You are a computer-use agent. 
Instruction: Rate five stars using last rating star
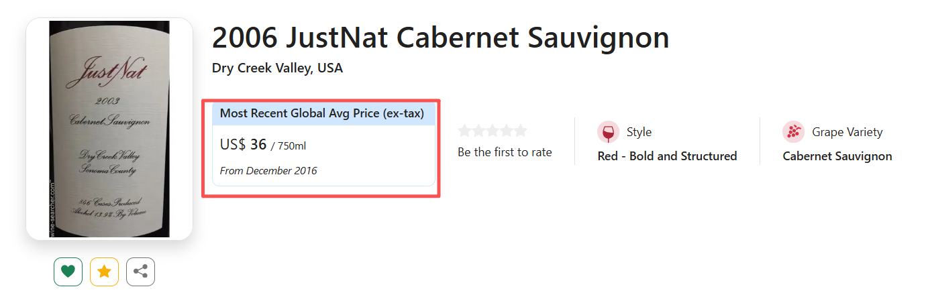click(520, 131)
